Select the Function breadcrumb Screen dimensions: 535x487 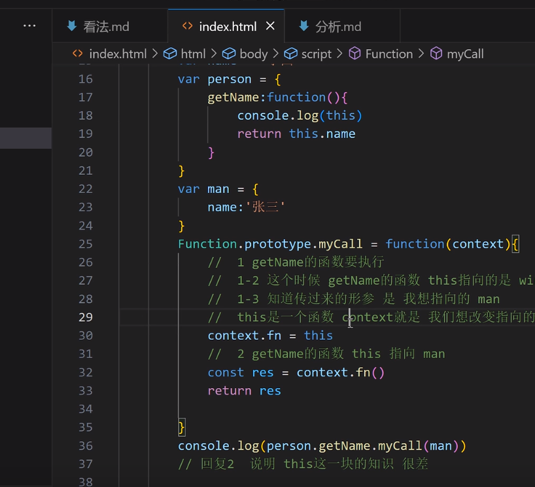pos(389,54)
